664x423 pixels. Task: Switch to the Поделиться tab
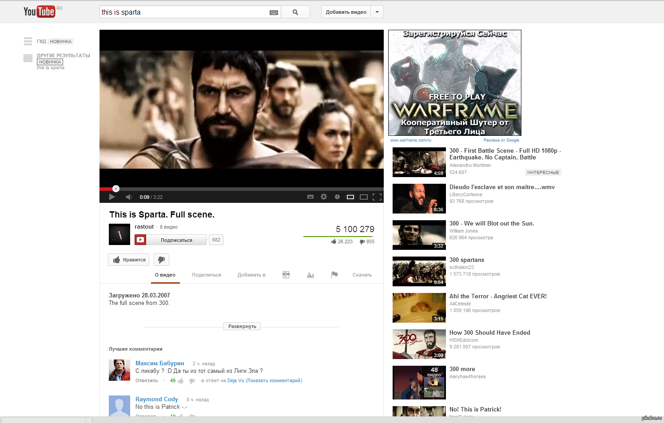pyautogui.click(x=207, y=275)
